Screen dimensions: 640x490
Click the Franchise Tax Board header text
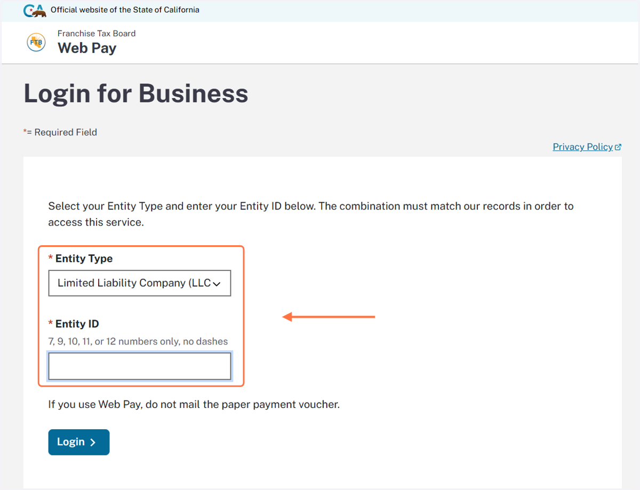97,33
